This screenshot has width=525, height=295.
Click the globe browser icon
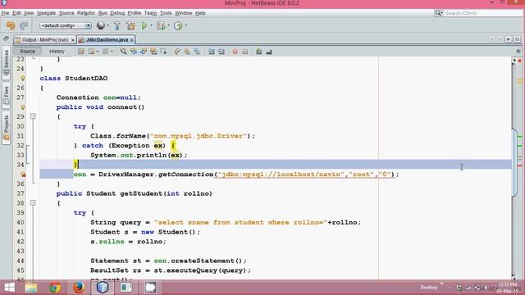click(100, 25)
